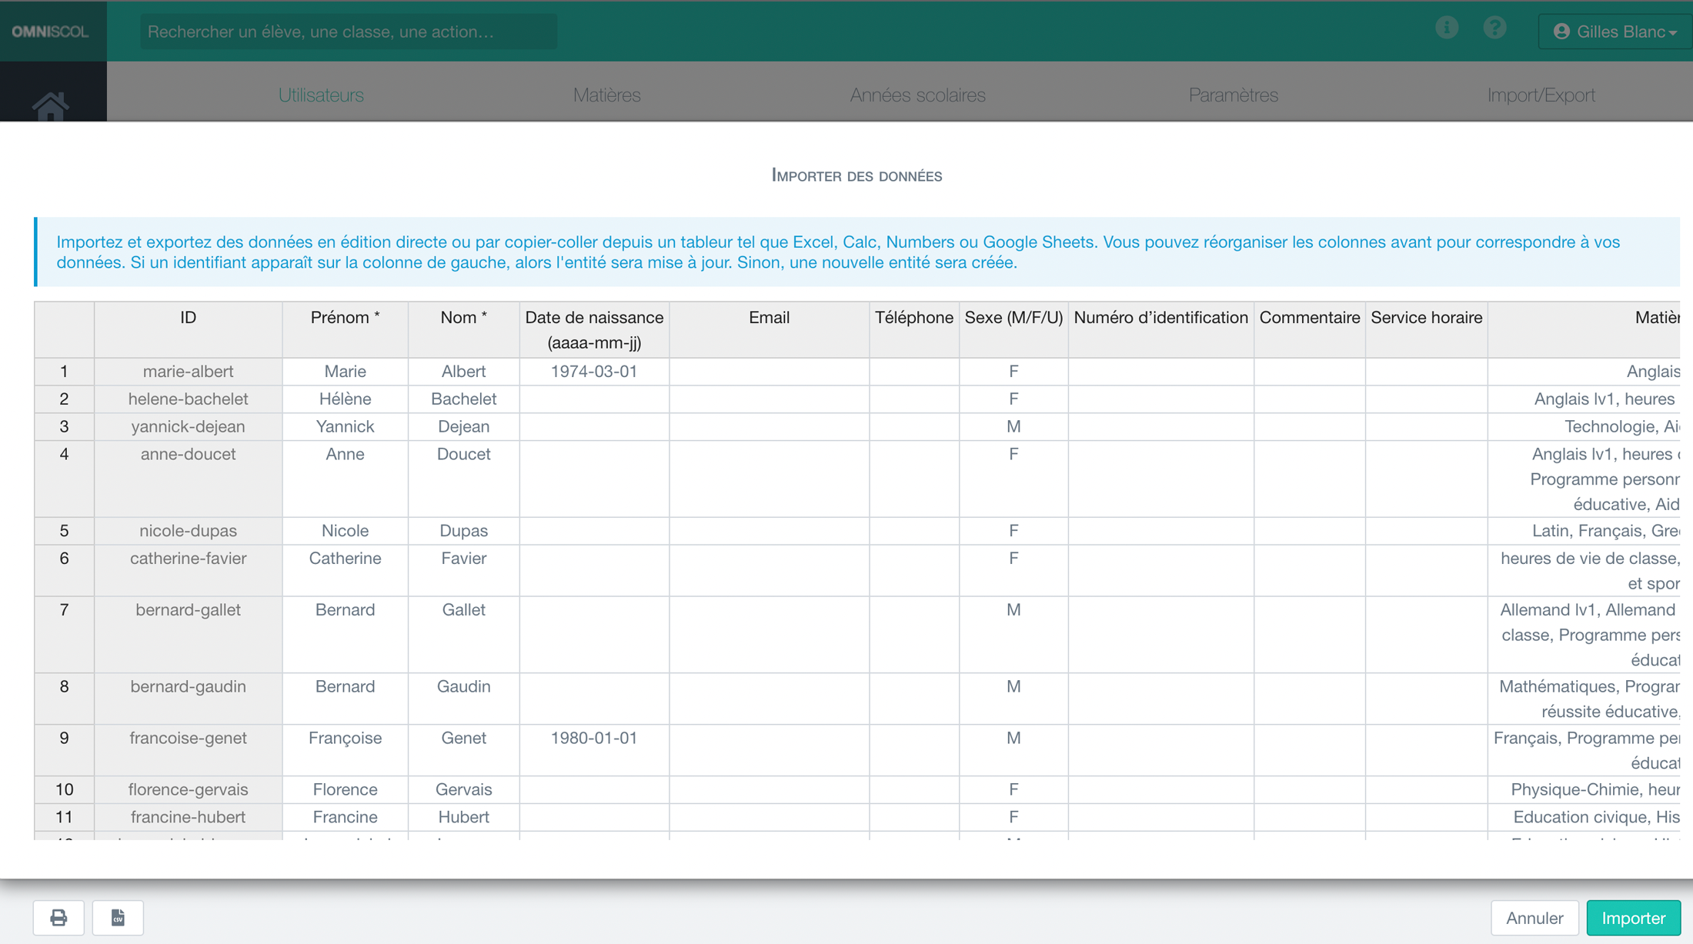Open the Matières tab
This screenshot has width=1693, height=944.
pos(606,95)
